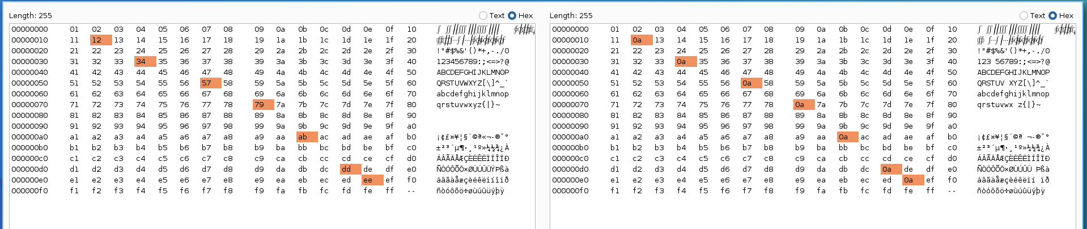Select 123456789:;<=>?@ text in left pane
The height and width of the screenshot is (229, 1087).
coord(473,62)
